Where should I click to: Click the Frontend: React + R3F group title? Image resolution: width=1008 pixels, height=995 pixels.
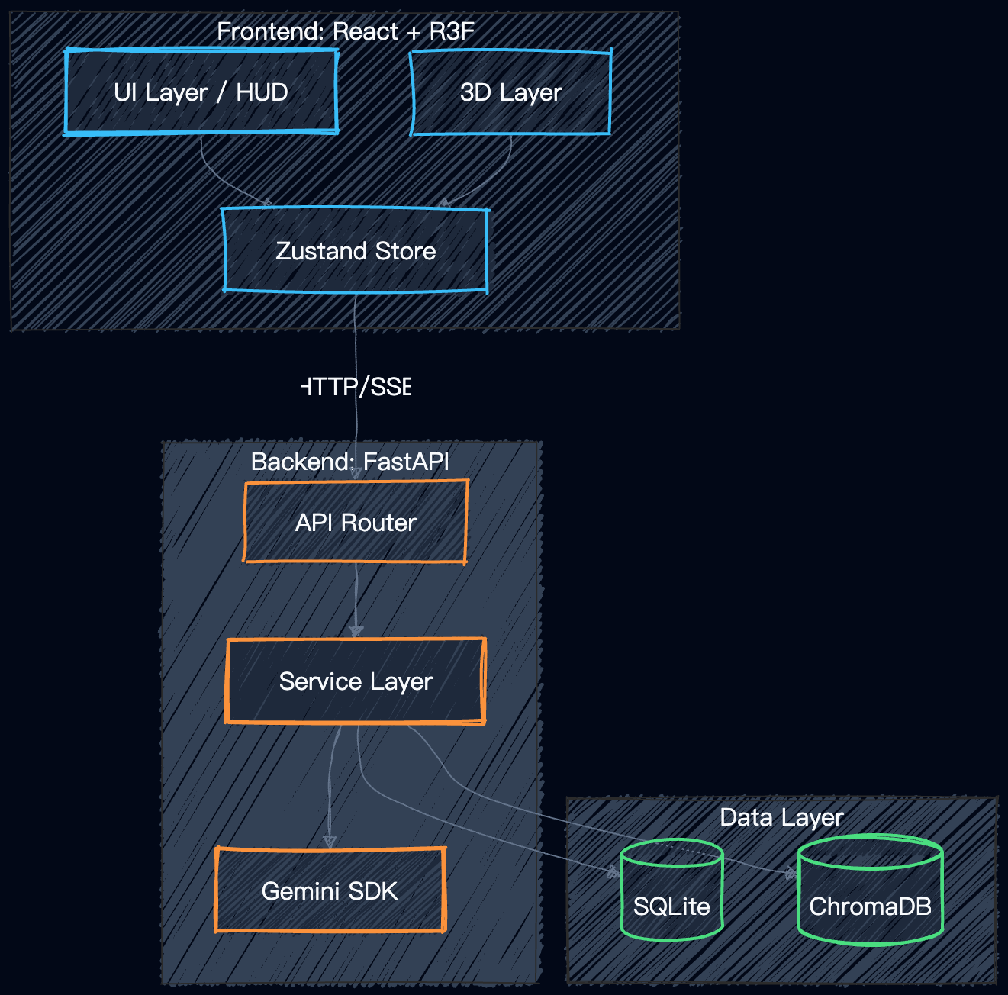tap(346, 31)
